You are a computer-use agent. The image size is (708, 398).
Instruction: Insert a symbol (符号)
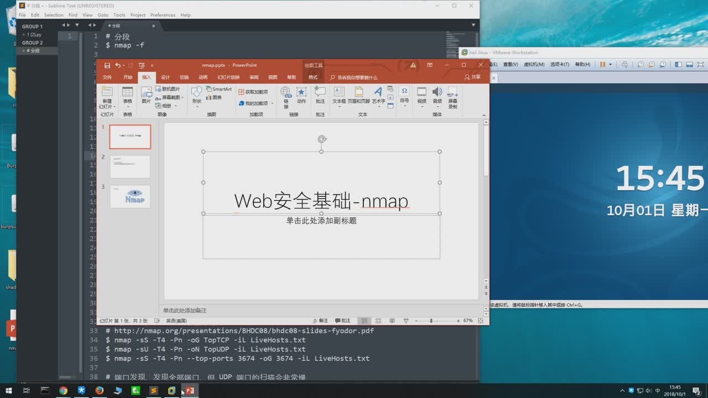[404, 96]
